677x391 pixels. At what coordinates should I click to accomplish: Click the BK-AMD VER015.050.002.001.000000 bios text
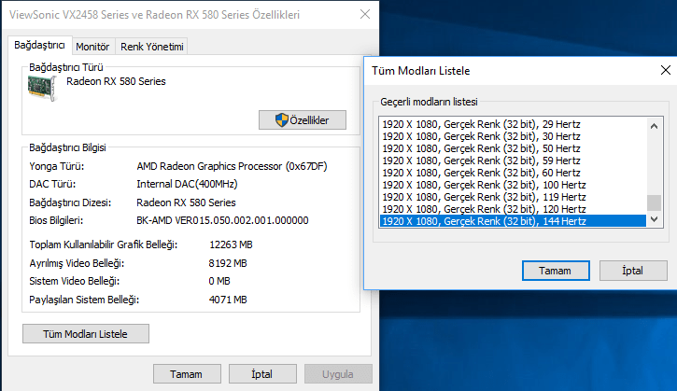click(x=222, y=220)
